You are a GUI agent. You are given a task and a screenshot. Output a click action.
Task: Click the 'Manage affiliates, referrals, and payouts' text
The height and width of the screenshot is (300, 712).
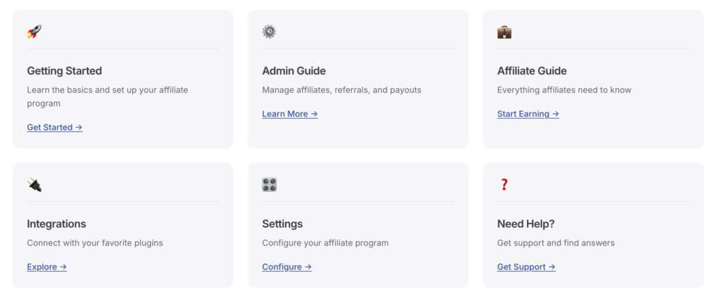tap(341, 90)
